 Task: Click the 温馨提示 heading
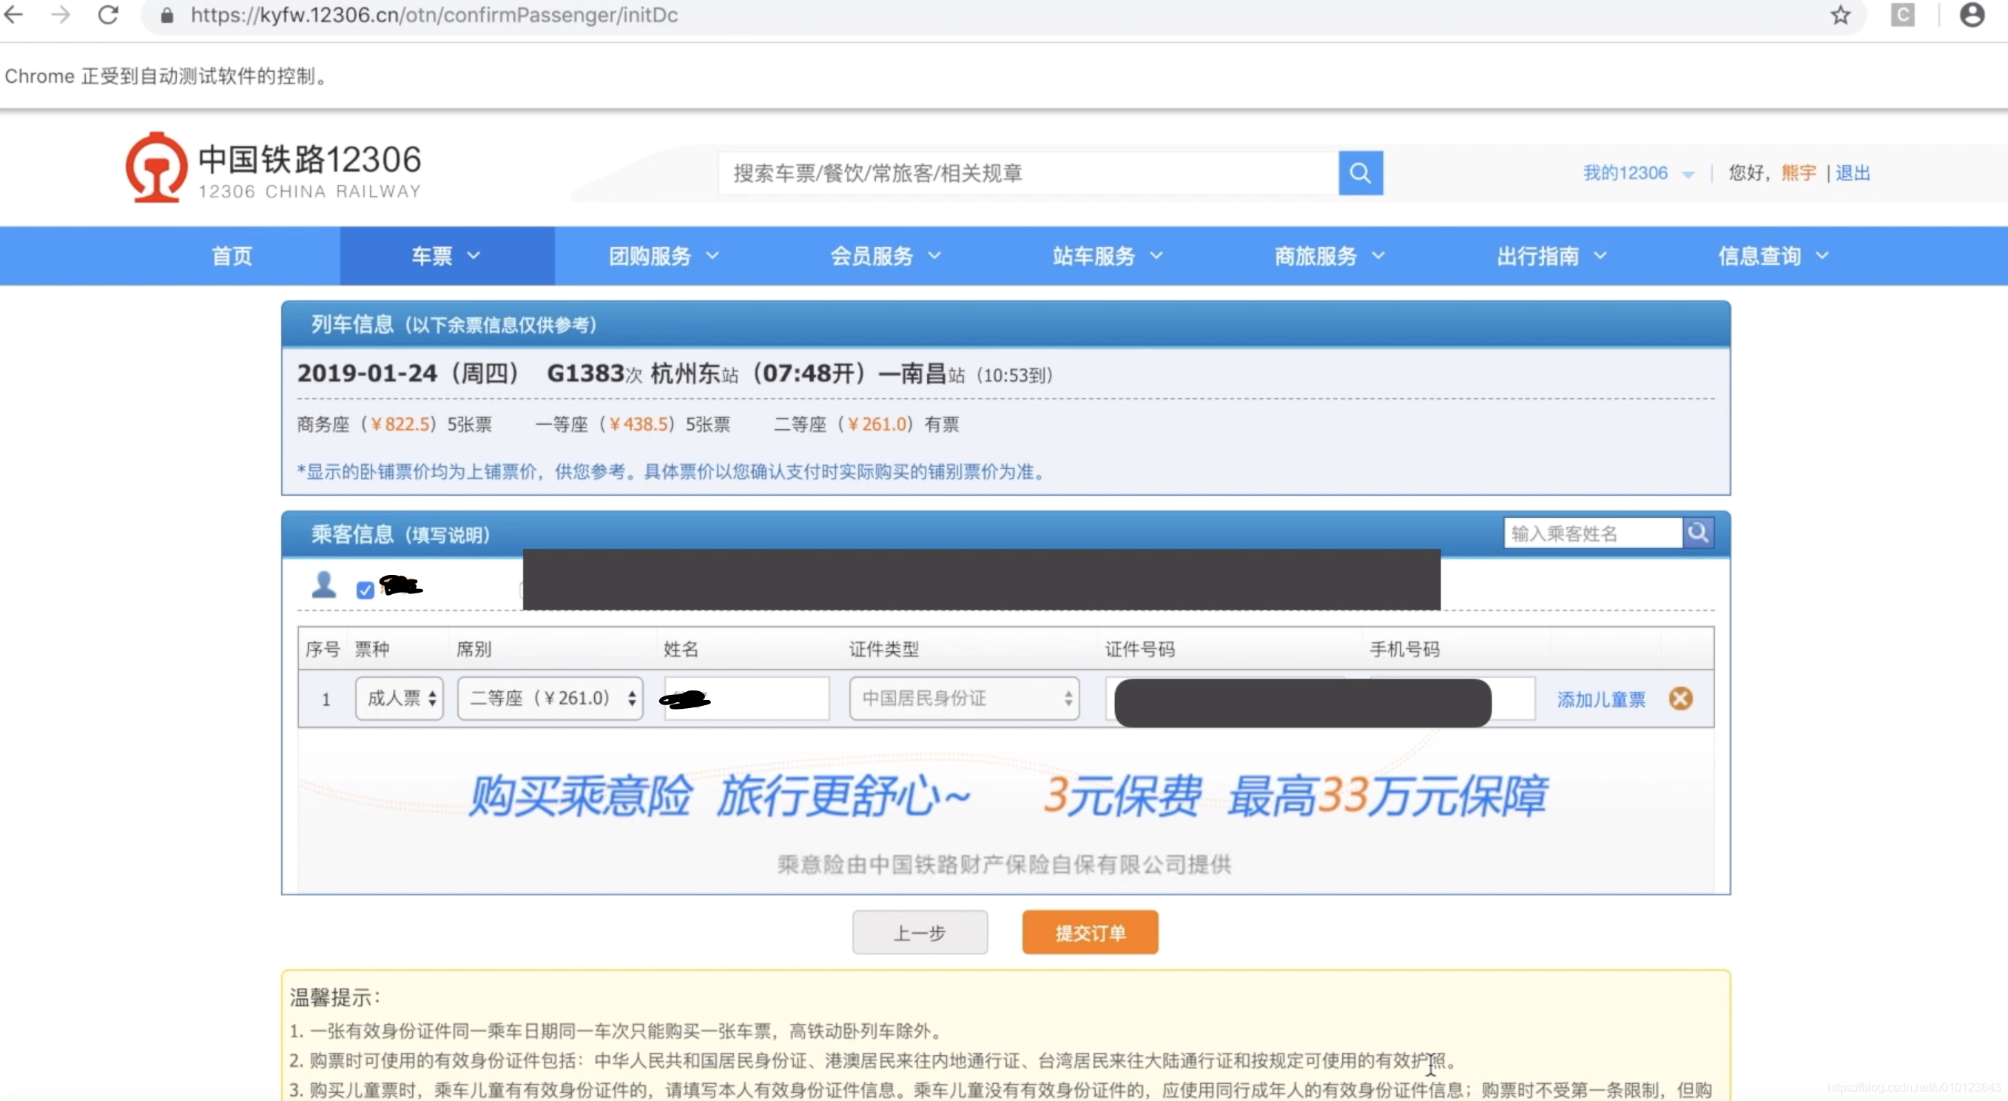(x=335, y=997)
